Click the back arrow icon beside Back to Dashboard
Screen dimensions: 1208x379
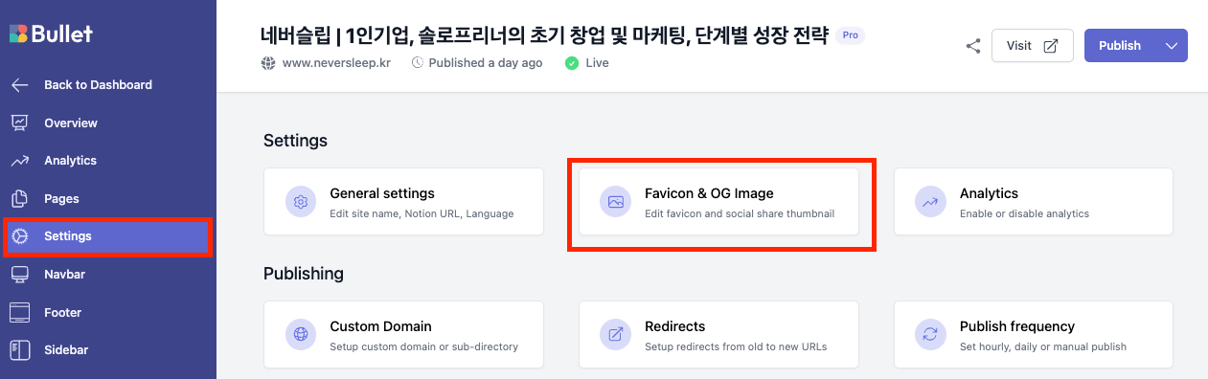coord(19,85)
